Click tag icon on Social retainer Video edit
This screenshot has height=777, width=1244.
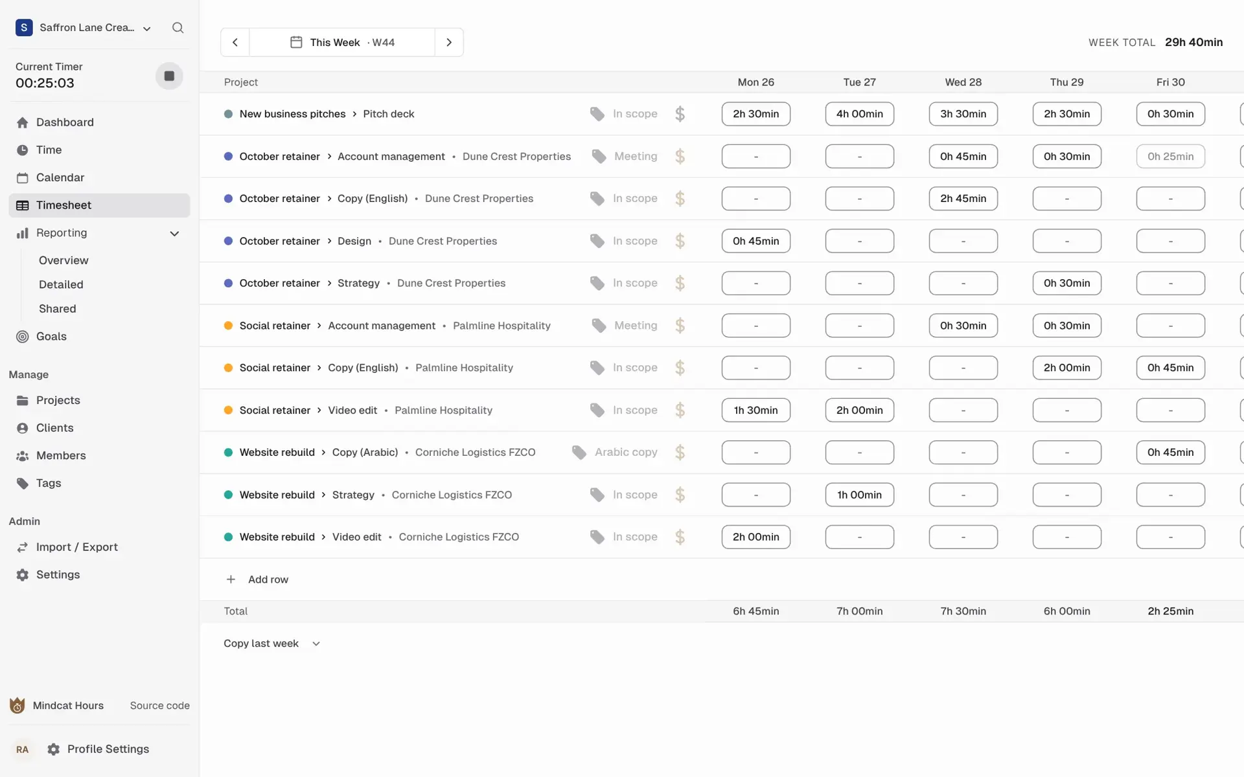(597, 410)
